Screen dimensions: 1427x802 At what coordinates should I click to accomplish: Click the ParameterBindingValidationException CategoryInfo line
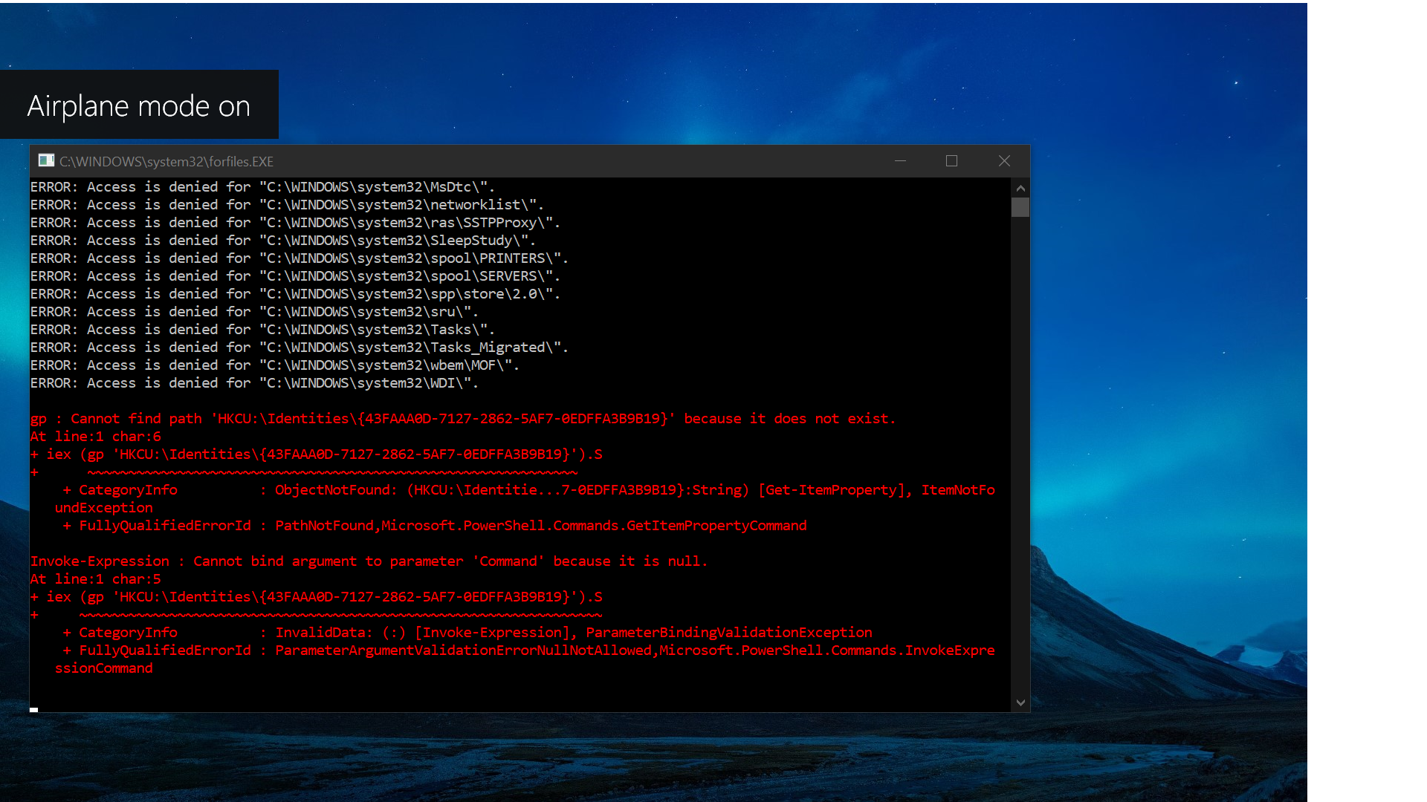point(467,633)
